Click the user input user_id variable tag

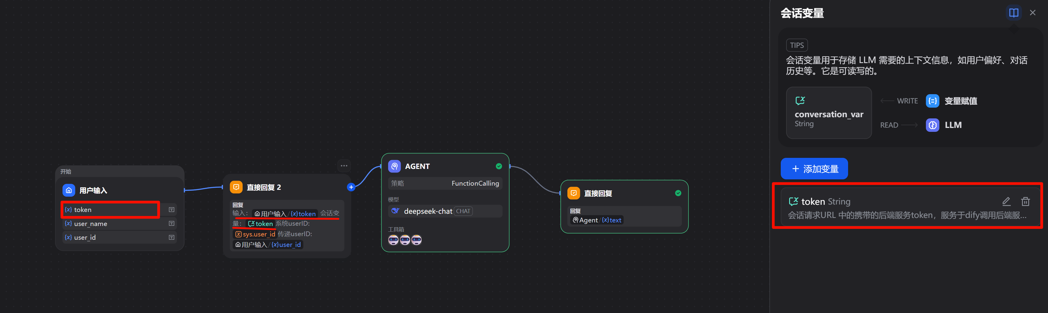(x=268, y=245)
